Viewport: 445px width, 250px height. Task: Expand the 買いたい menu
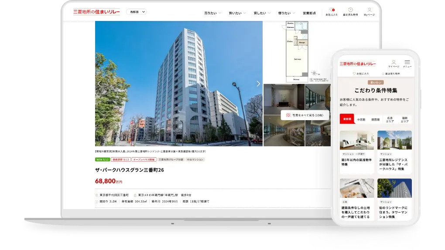point(237,13)
